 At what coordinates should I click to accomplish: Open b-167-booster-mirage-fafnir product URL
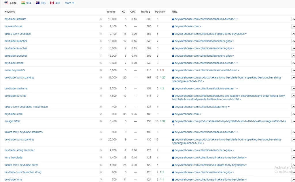coord(230,121)
